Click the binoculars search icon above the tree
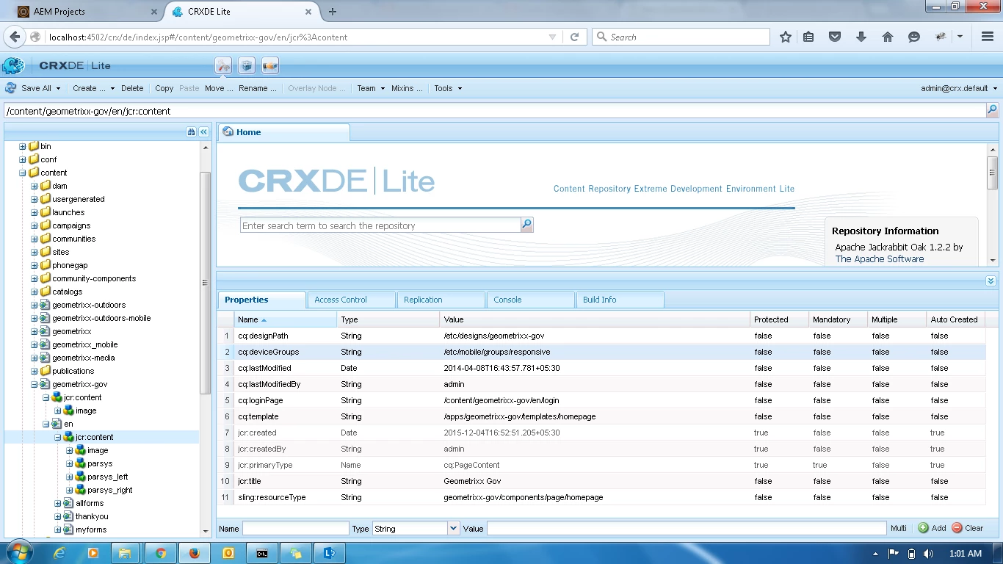 [x=191, y=132]
